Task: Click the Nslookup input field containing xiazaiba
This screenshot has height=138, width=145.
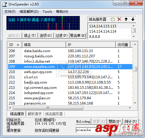Action: (86, 130)
